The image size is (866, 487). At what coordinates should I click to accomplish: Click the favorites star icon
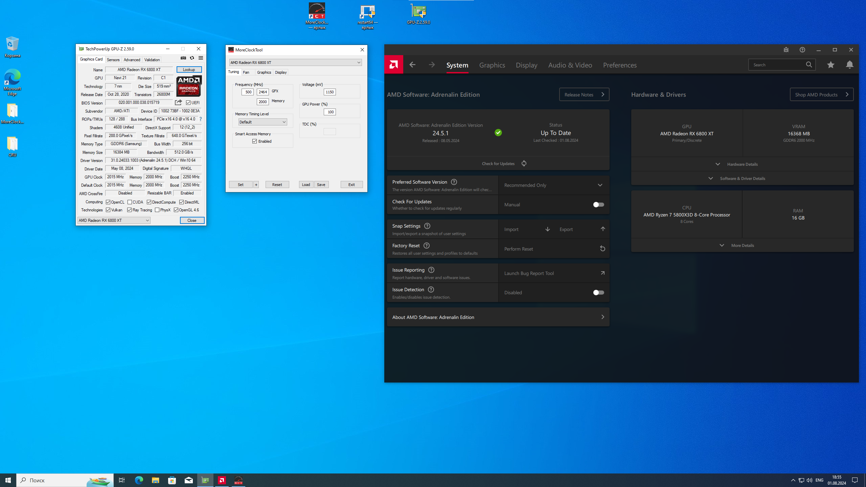pyautogui.click(x=830, y=65)
